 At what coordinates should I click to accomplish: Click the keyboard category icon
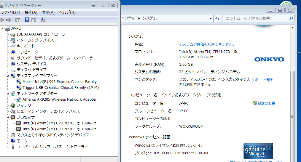13,46
